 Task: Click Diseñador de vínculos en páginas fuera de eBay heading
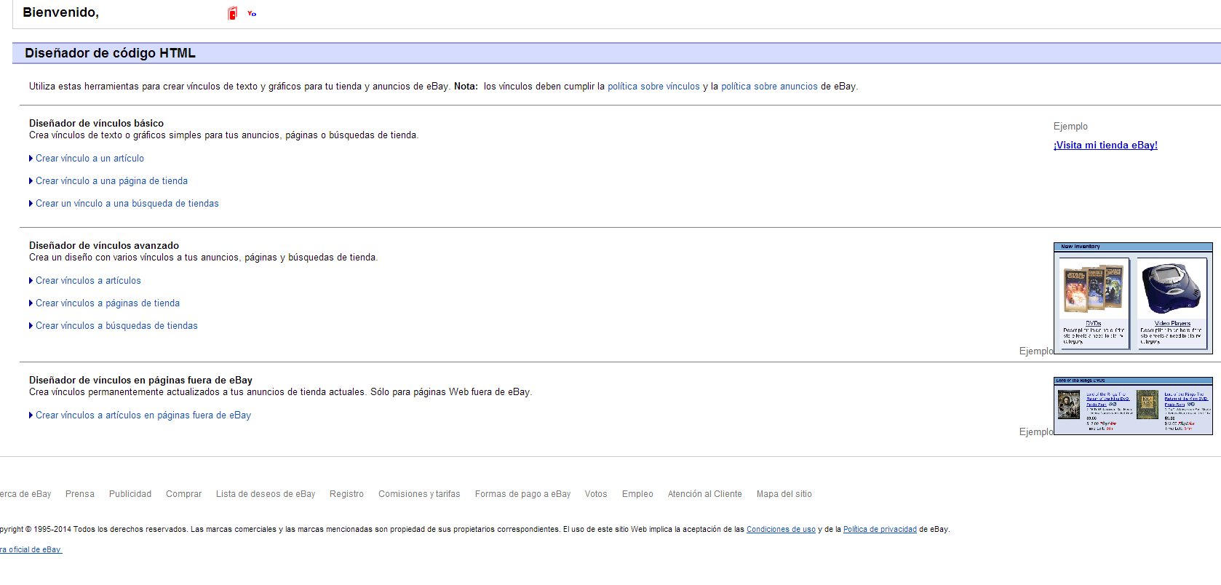point(140,381)
